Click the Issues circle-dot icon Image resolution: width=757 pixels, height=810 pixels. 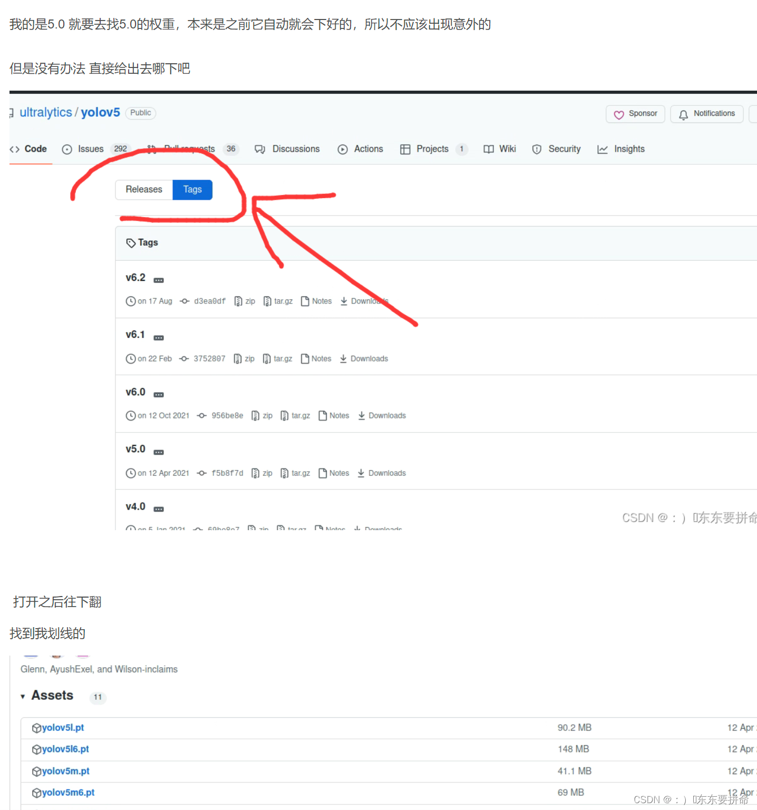pos(67,150)
